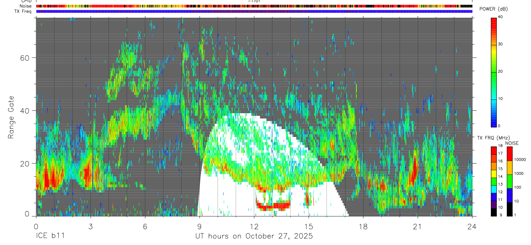Click the '16' label on the TX FRQ scale
The height and width of the screenshot is (245, 531).
[501, 161]
